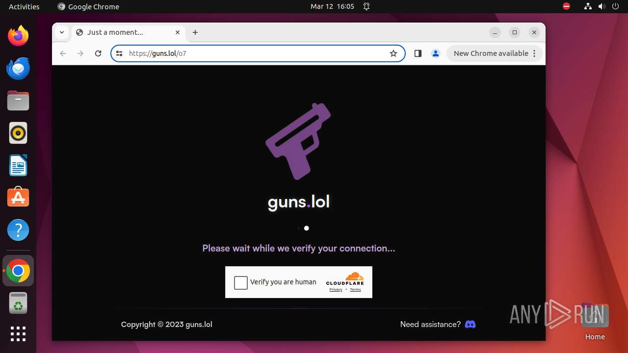Viewport: 628px width, 353px height.
Task: Click Google Chrome icon in dock
Action: [18, 271]
